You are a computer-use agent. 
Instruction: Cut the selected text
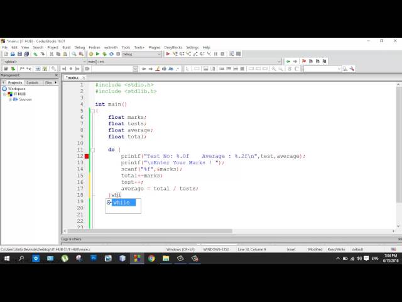(52, 54)
